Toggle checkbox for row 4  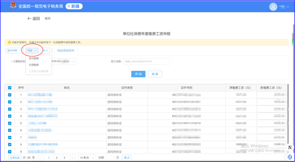tap(10, 116)
